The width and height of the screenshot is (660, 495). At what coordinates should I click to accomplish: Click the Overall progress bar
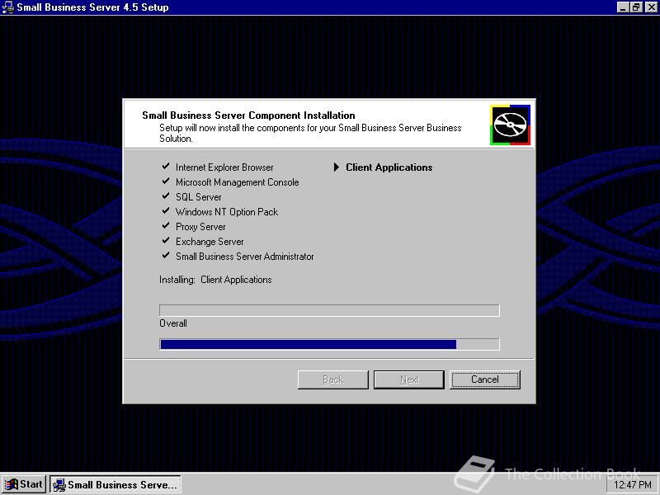(x=329, y=344)
